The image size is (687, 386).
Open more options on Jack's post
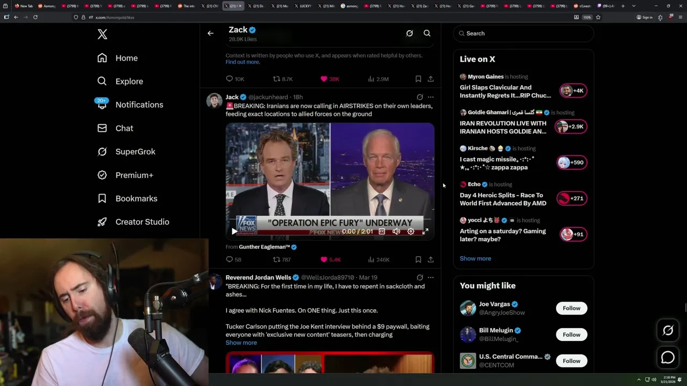coord(430,97)
